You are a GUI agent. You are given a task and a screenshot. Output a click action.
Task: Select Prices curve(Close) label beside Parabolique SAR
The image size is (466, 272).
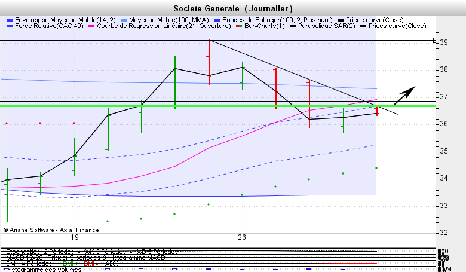(x=397, y=26)
